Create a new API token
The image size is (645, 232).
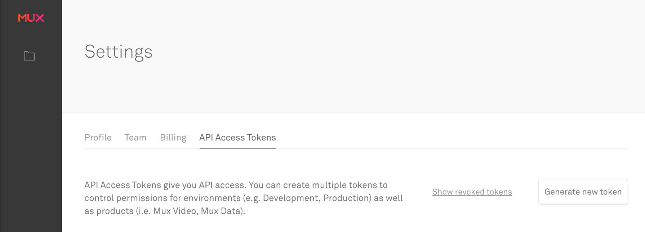coord(583,192)
